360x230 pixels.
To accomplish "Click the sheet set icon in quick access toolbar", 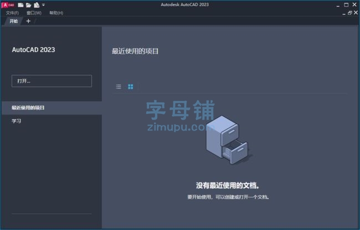I will coord(37,5).
